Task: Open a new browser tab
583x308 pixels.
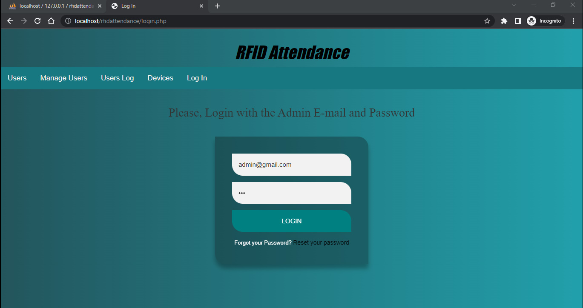Action: [218, 6]
